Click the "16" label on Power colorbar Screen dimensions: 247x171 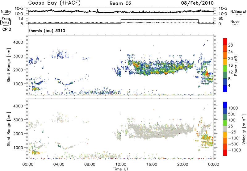[230, 65]
